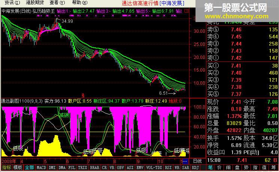Click the month 4 marker on time axis
279x172 pixels.
tap(22, 161)
